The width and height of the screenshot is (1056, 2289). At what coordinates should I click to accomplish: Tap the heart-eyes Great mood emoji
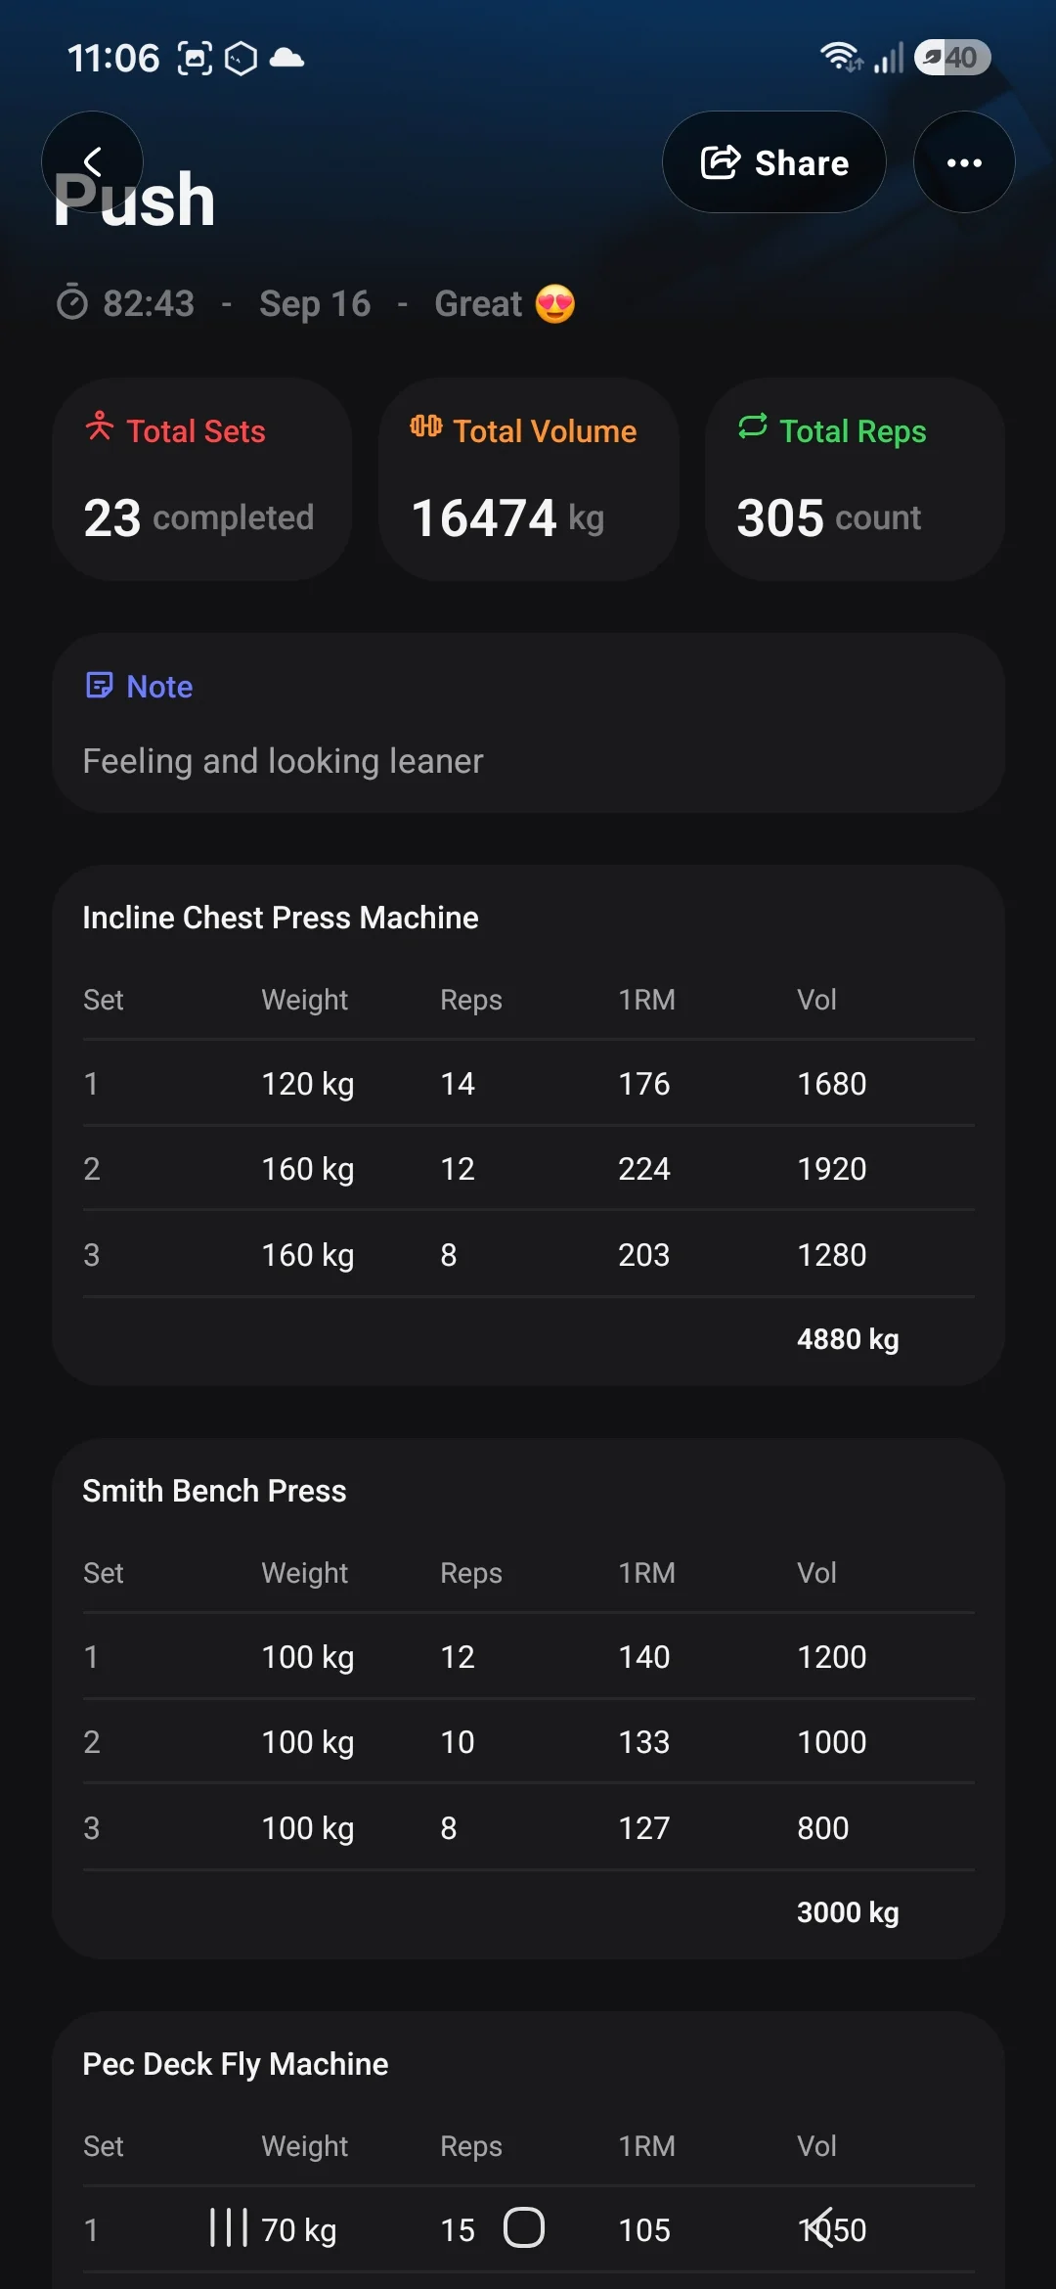[x=555, y=304]
